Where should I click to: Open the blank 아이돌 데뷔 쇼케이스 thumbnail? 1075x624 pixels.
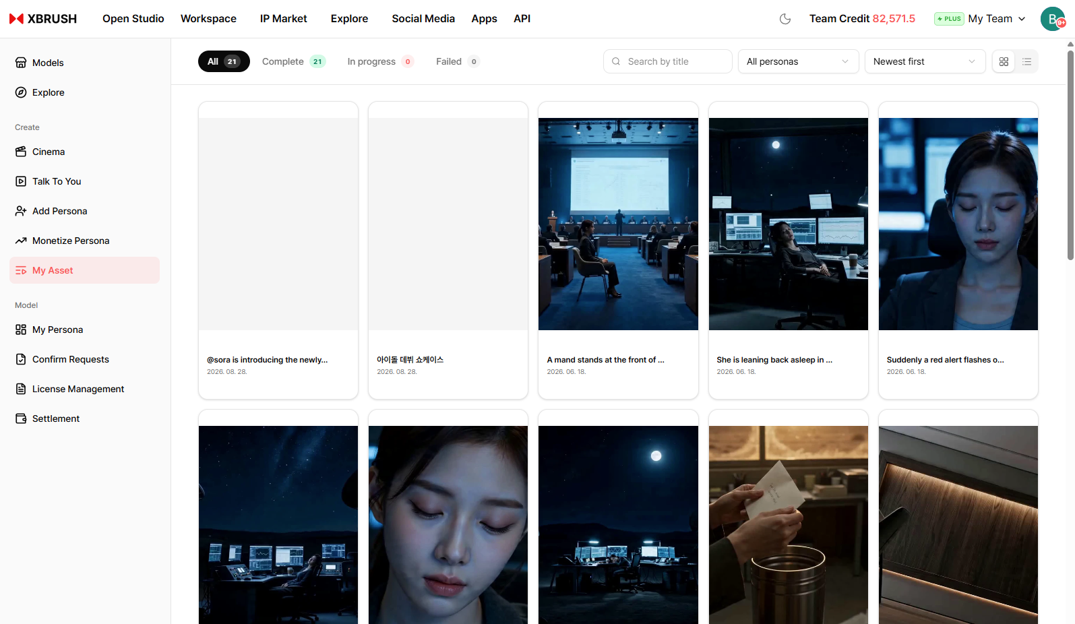[448, 224]
